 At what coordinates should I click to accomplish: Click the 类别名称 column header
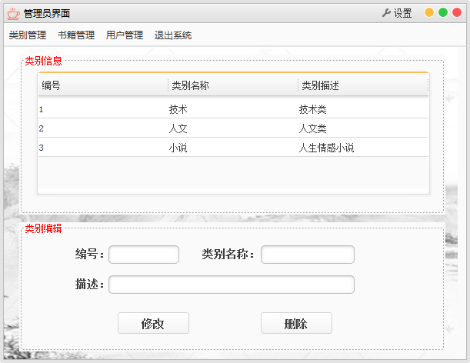click(233, 85)
